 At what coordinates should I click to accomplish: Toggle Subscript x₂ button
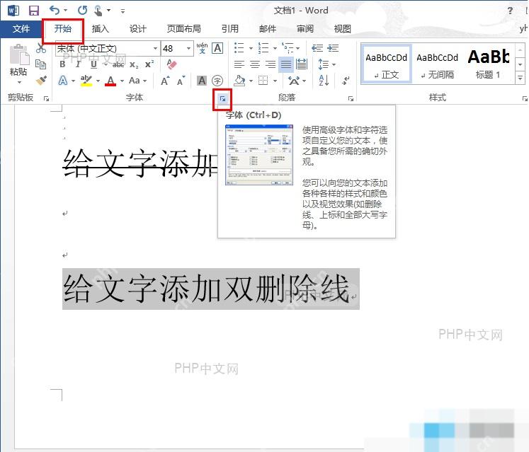point(134,64)
